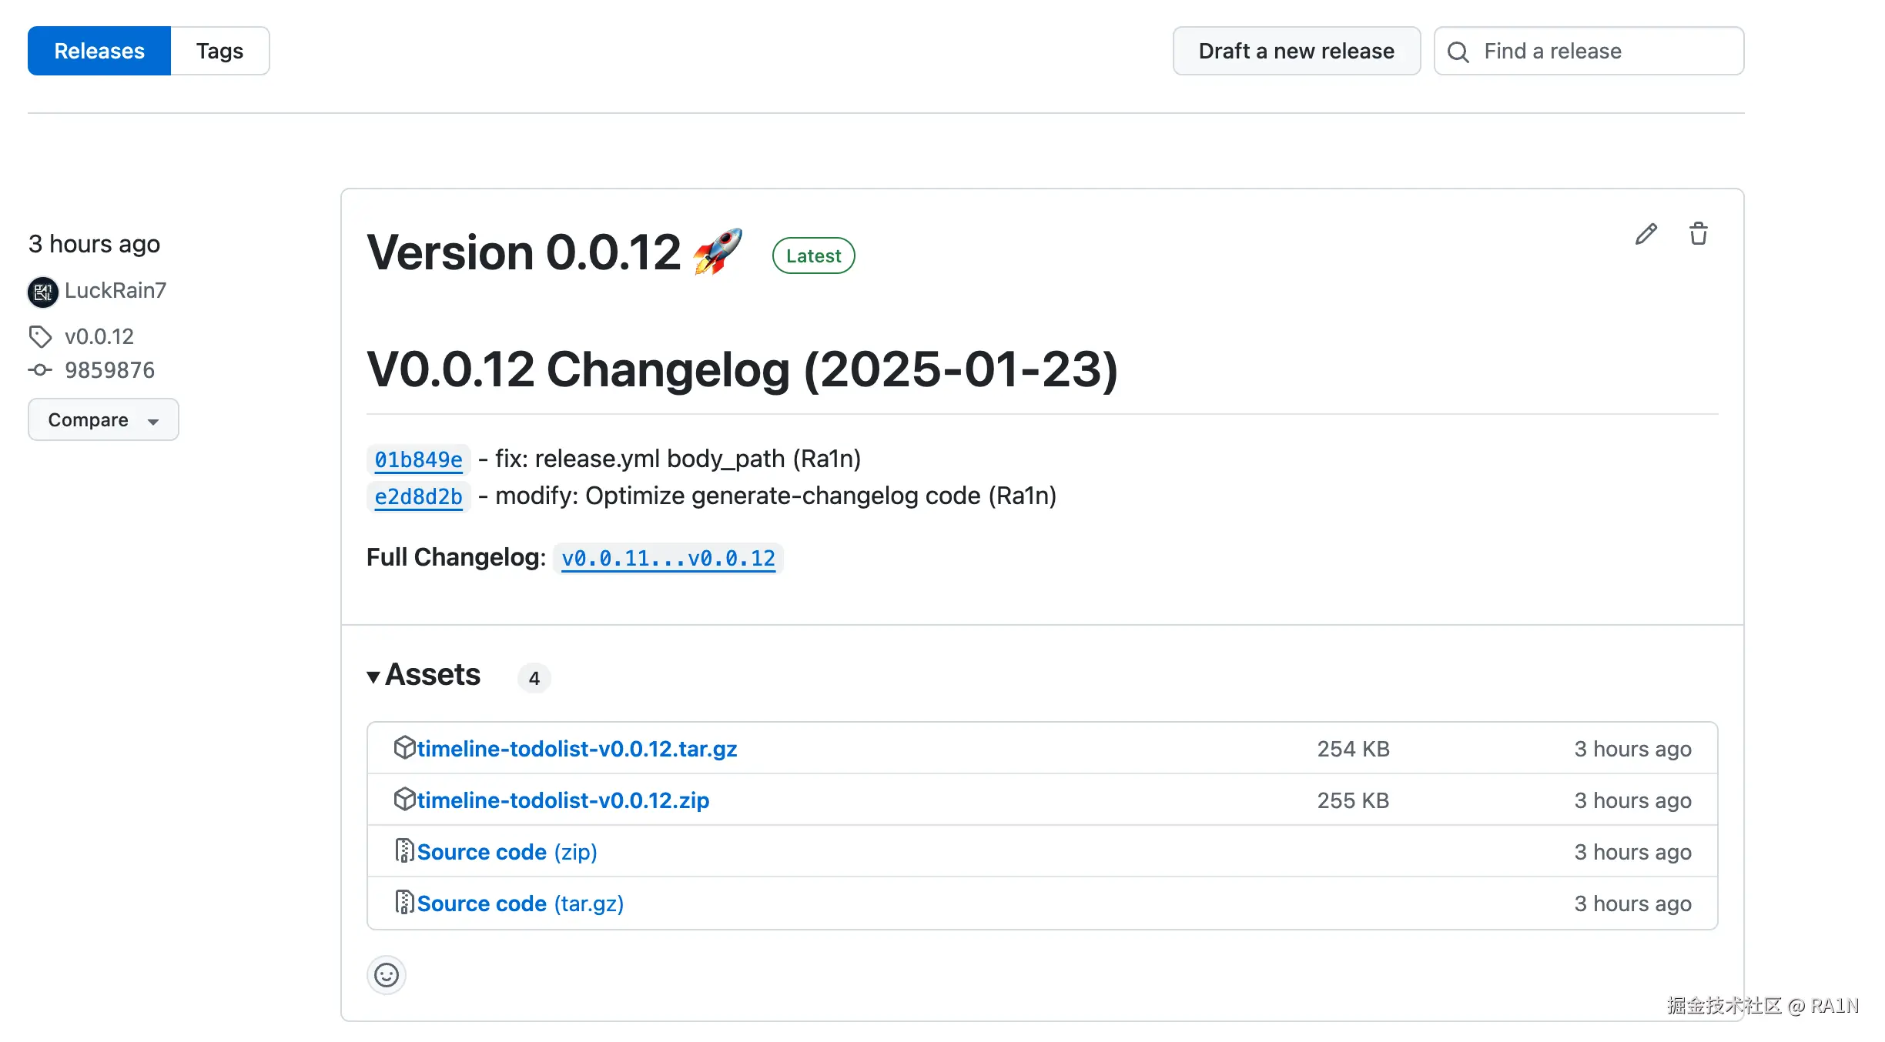The width and height of the screenshot is (1885, 1042).
Task: Open the emoji reaction picker
Action: [386, 975]
